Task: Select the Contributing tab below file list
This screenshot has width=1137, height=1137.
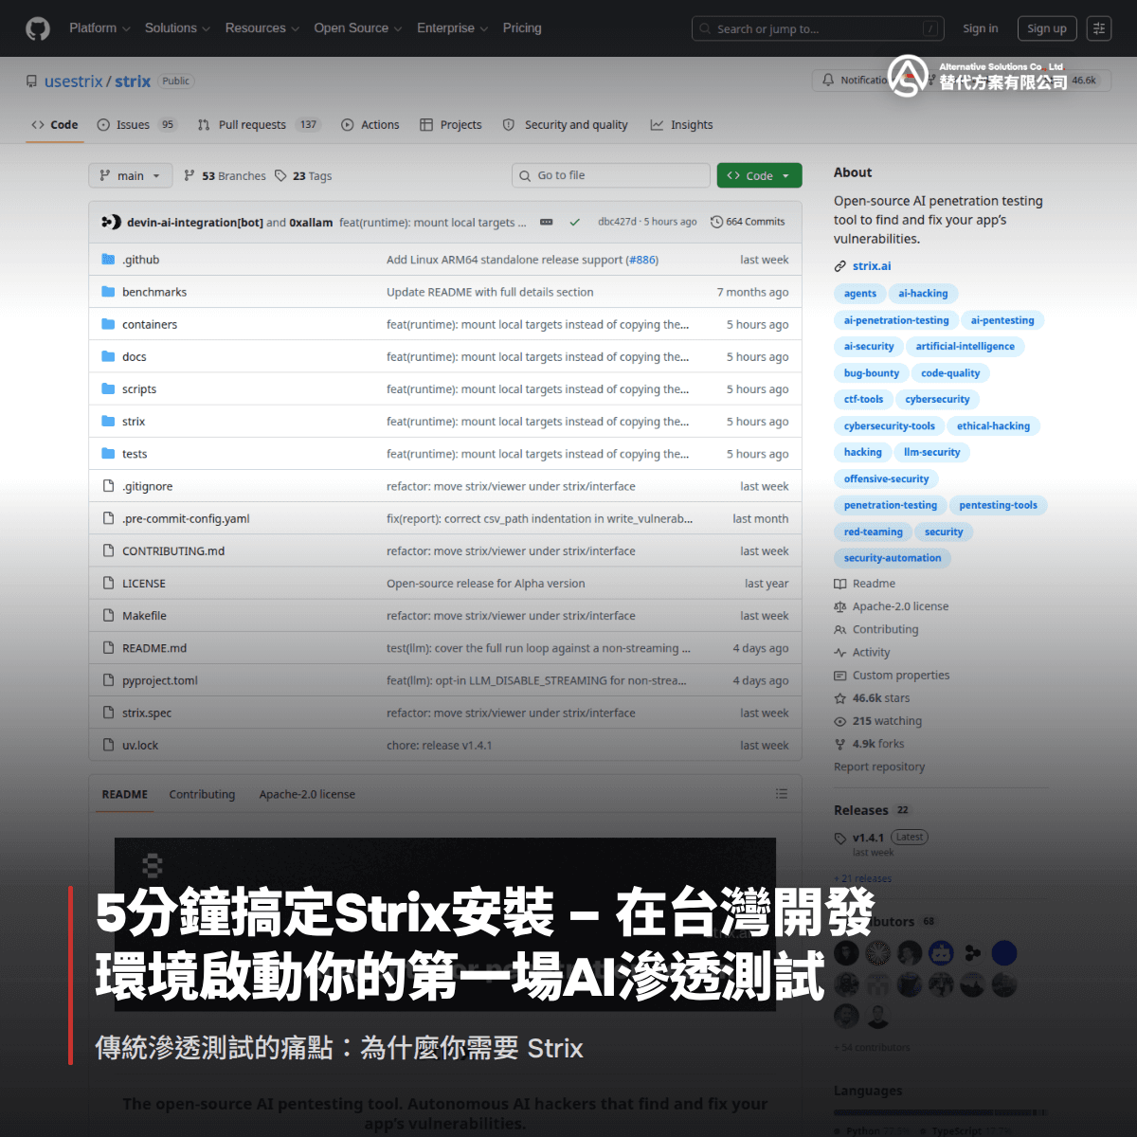Action: coord(202,794)
